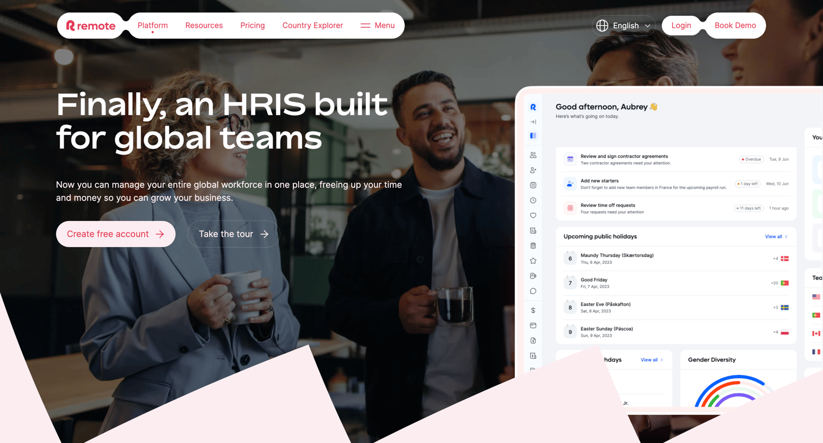
Task: Click the credit card sidebar icon
Action: pos(533,325)
